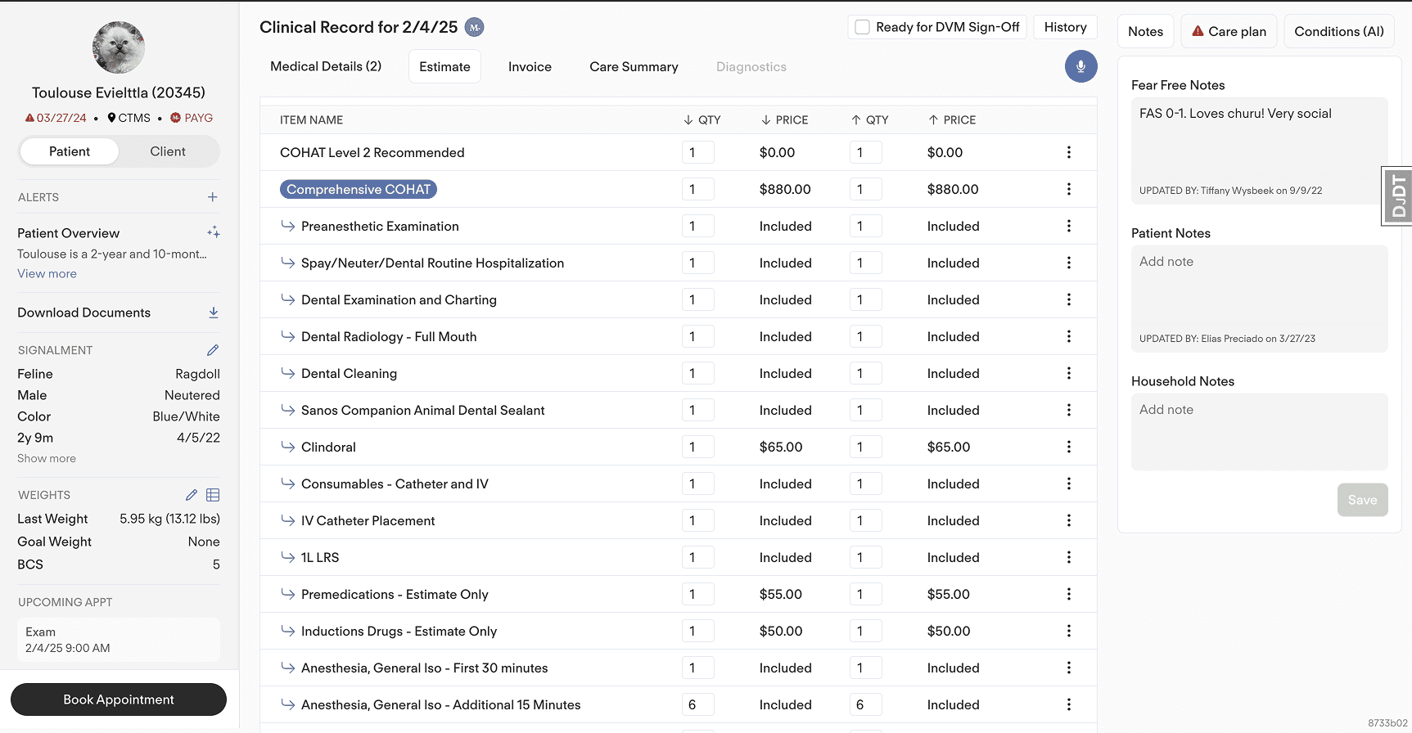Open the Conditions (AI) tab
This screenshot has width=1412, height=733.
click(1339, 31)
